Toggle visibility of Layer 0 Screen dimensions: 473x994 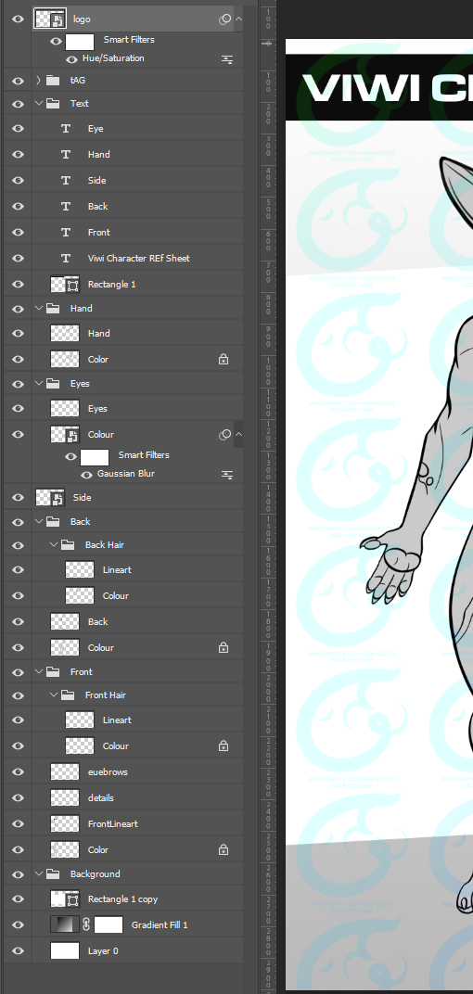click(x=18, y=951)
